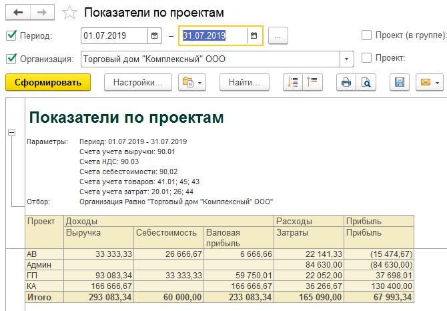
Task: Click total expenses 165 090,00
Action: 309,297
